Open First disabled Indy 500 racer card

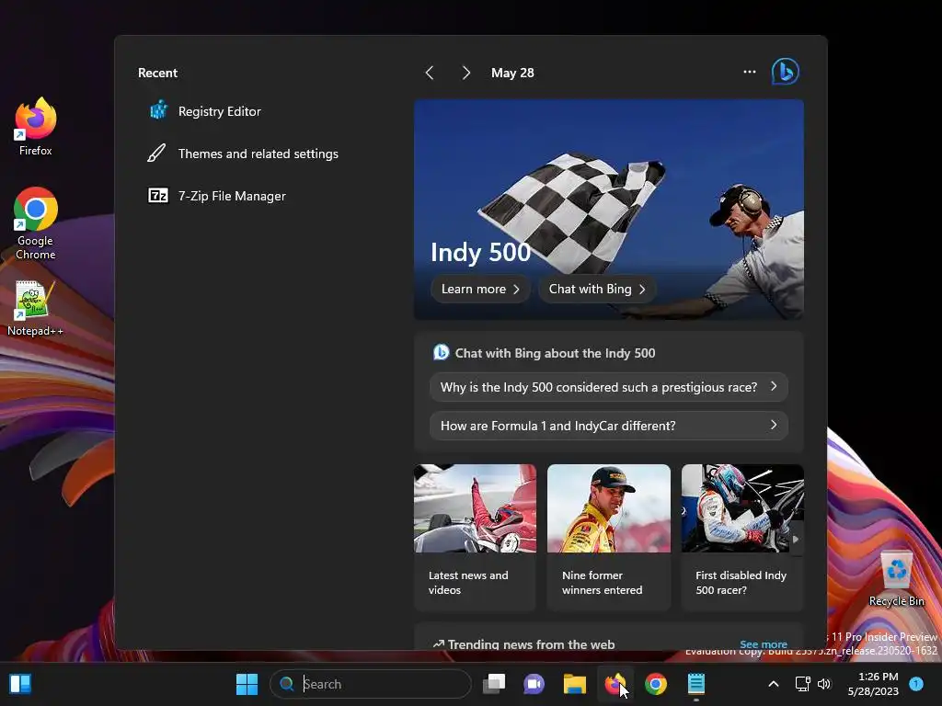(742, 537)
